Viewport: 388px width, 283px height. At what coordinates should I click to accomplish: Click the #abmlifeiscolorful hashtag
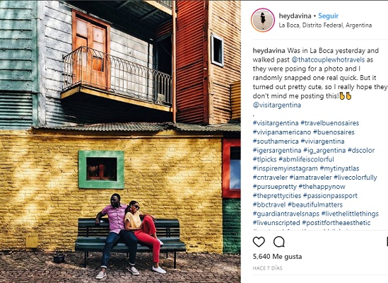coord(306,159)
